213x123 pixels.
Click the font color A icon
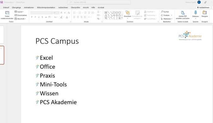coord(67,17)
